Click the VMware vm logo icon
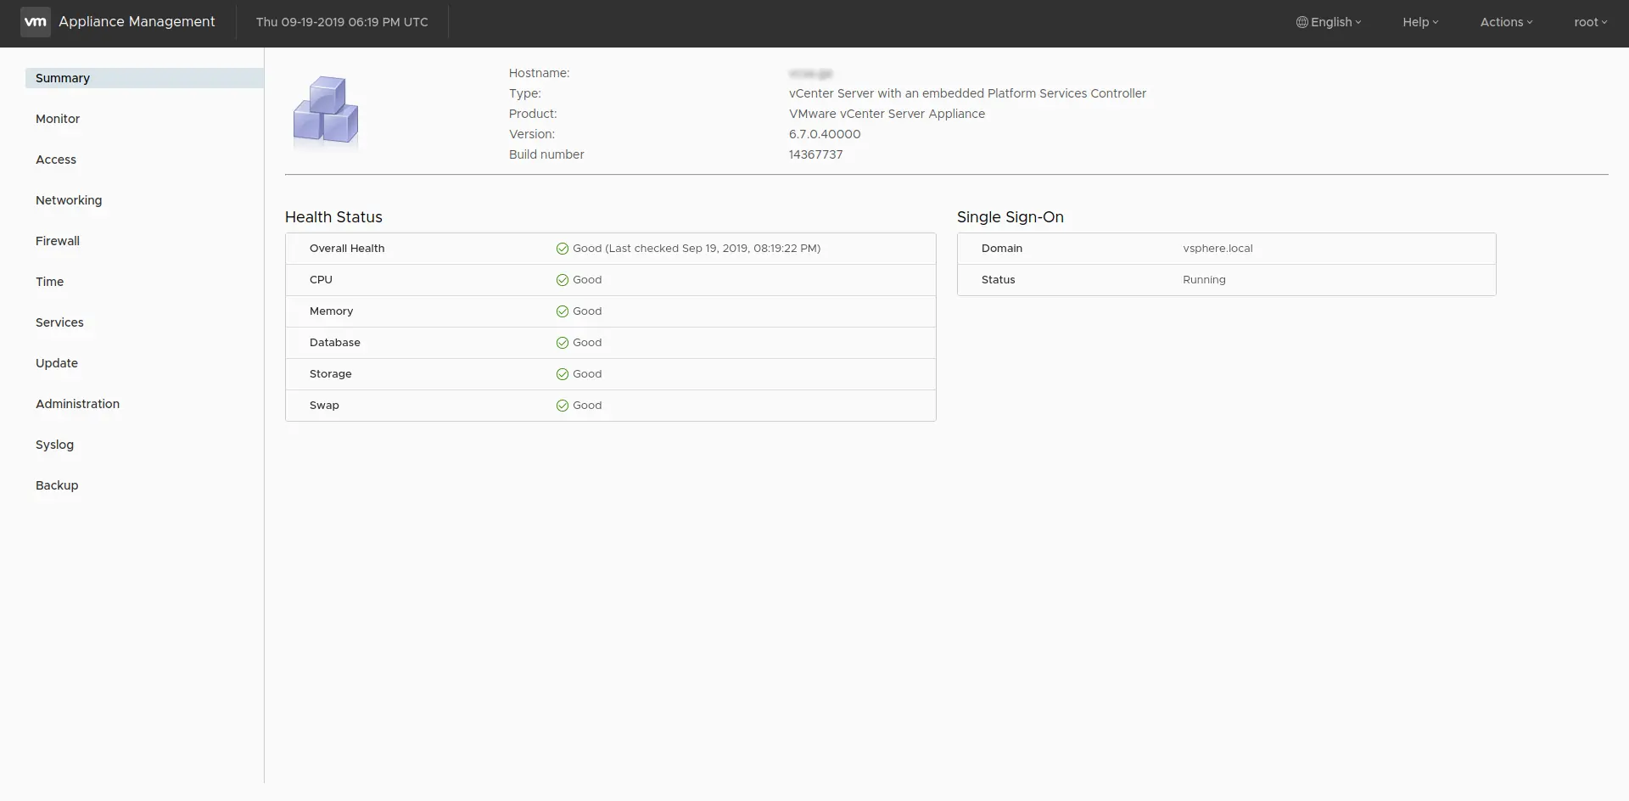The width and height of the screenshot is (1629, 801). click(x=36, y=22)
